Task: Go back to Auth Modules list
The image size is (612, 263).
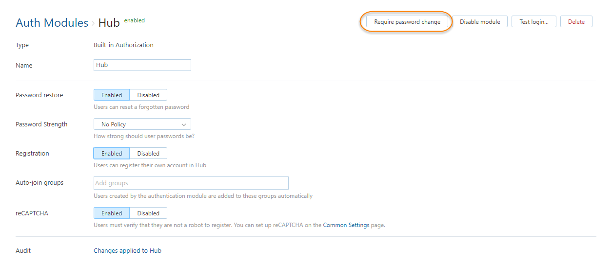Action: tap(52, 23)
